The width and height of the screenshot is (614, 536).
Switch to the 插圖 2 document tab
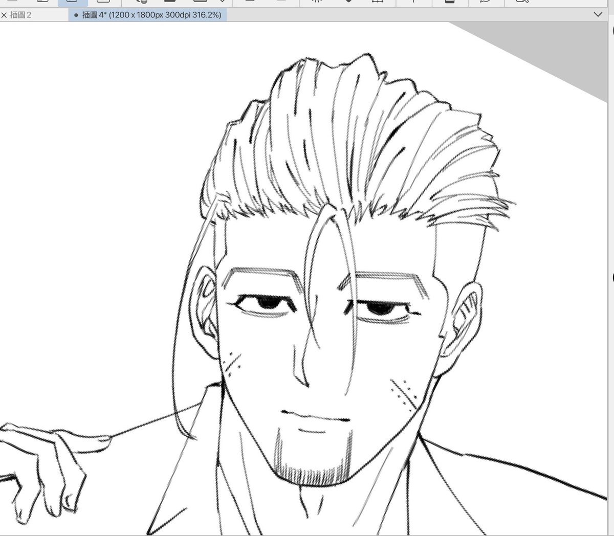tap(34, 15)
